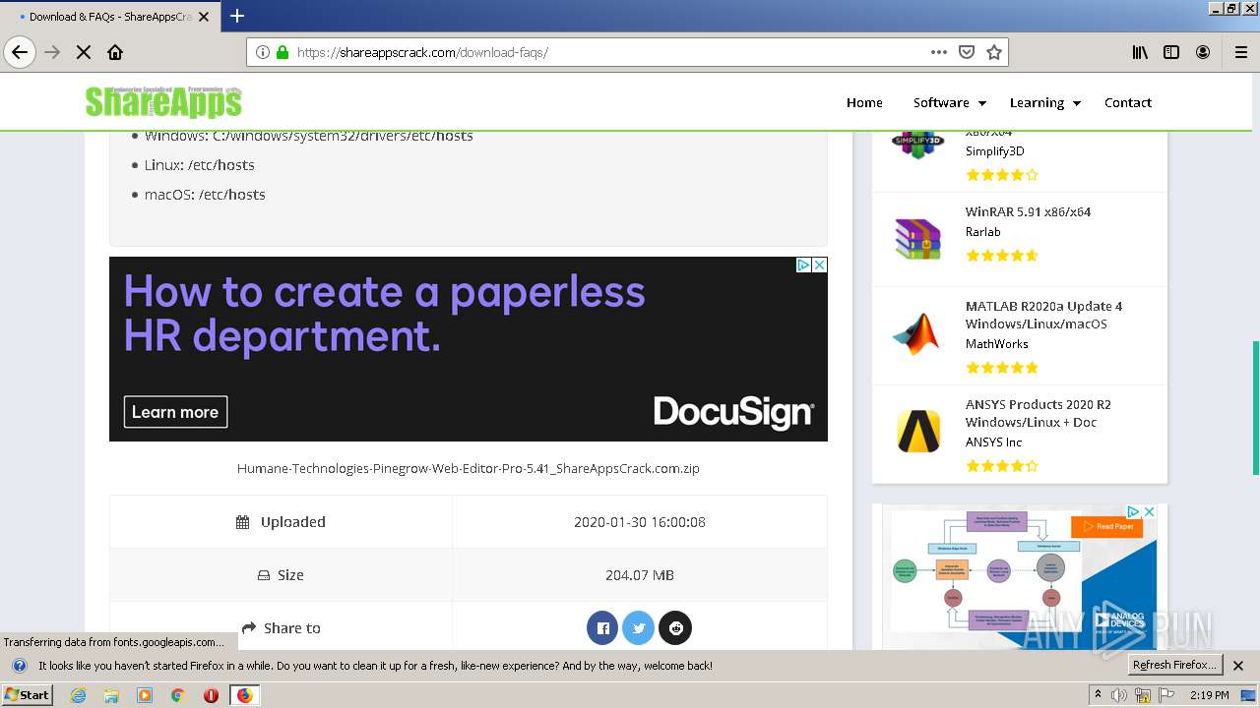This screenshot has width=1260, height=708.
Task: Click the Simplify3D app icon
Action: (x=917, y=142)
